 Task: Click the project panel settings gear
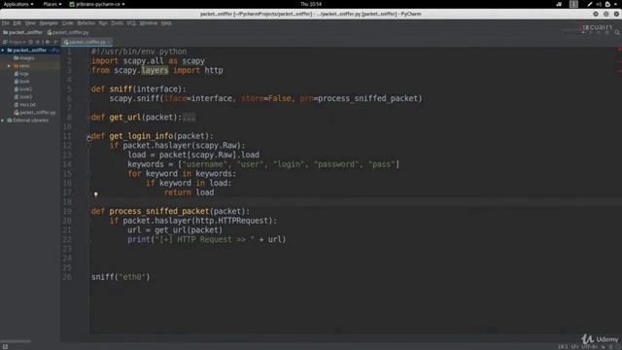click(x=48, y=42)
